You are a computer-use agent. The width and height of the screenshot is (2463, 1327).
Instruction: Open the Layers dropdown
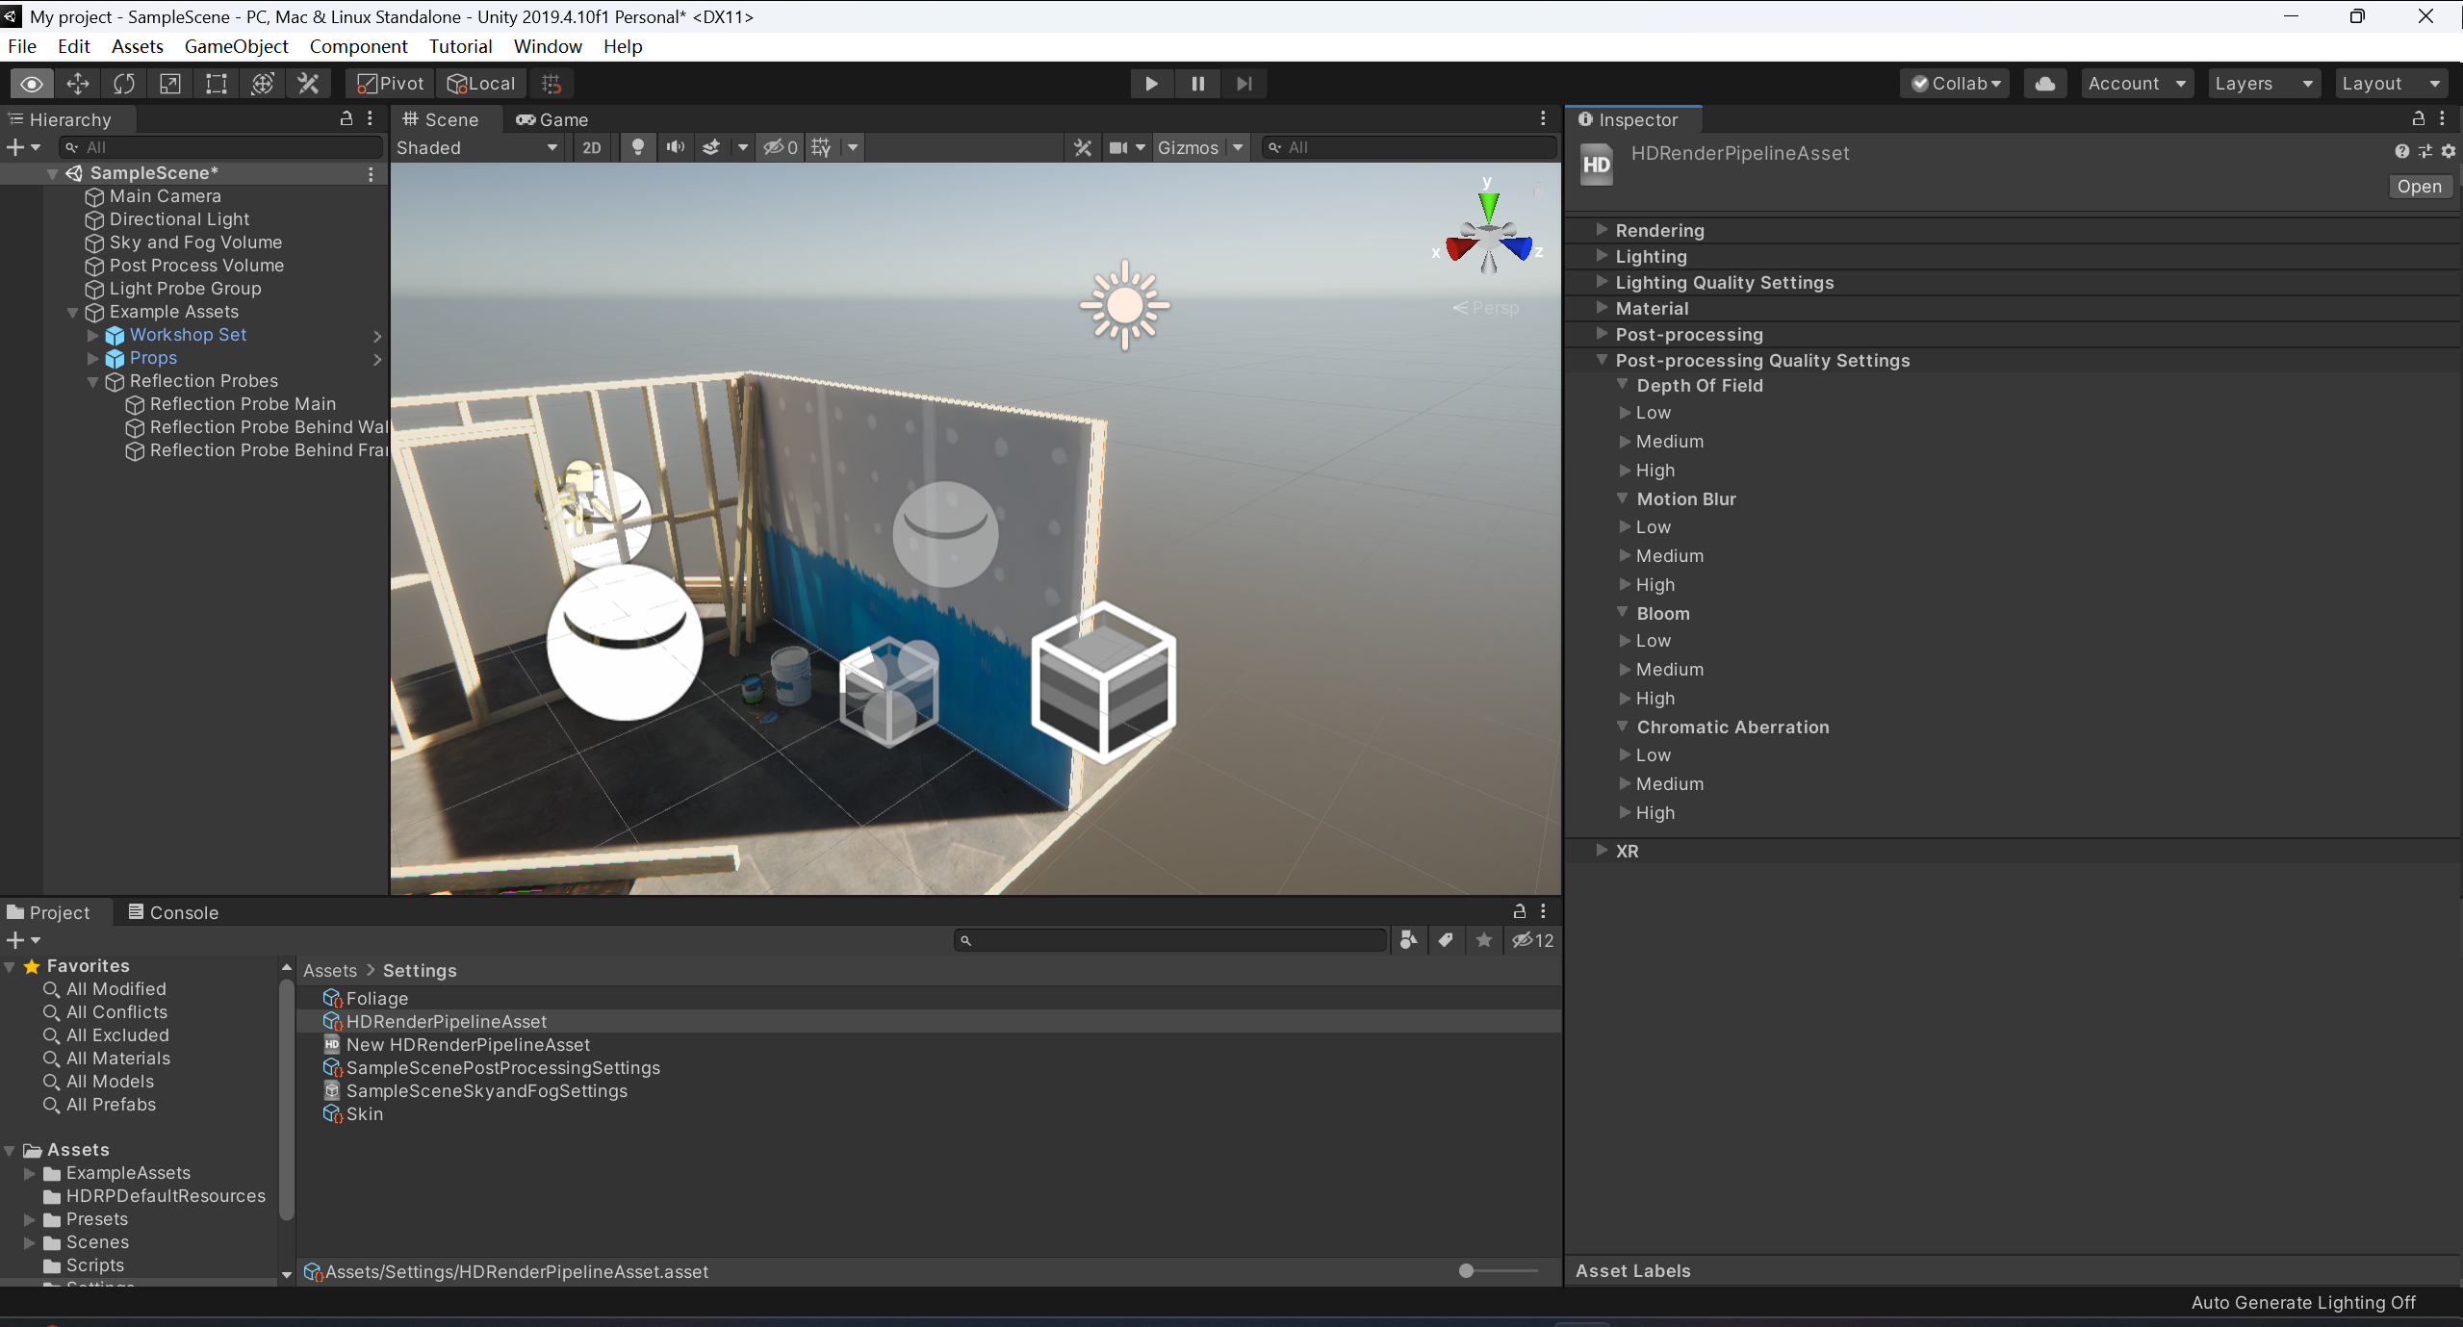coord(2262,83)
